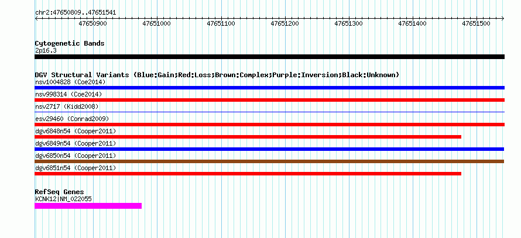This screenshot has width=521, height=238.
Task: Click the Cytogenetic Bands track heading
Action: pos(70,43)
